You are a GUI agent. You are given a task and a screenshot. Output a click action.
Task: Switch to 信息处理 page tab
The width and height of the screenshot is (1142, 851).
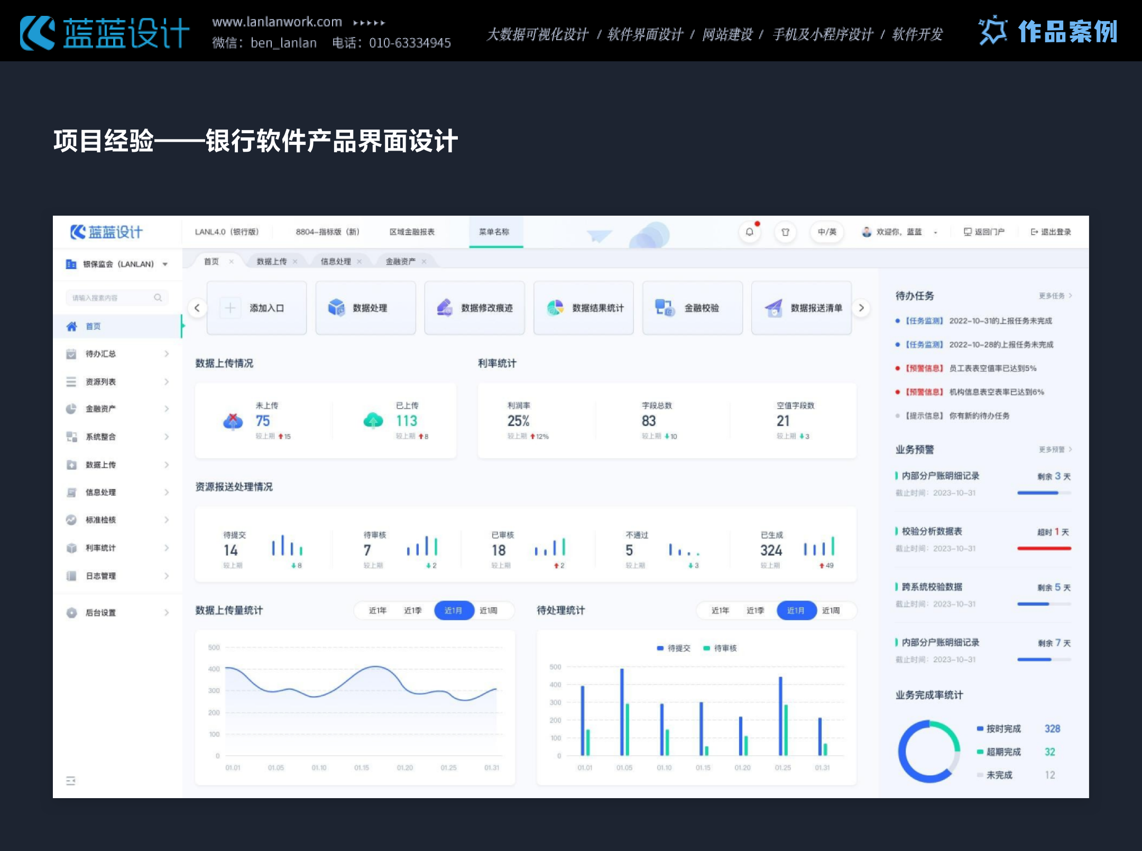tap(336, 262)
